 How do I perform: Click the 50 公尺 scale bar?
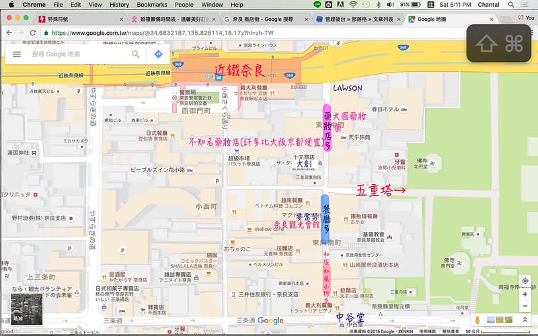point(498,331)
